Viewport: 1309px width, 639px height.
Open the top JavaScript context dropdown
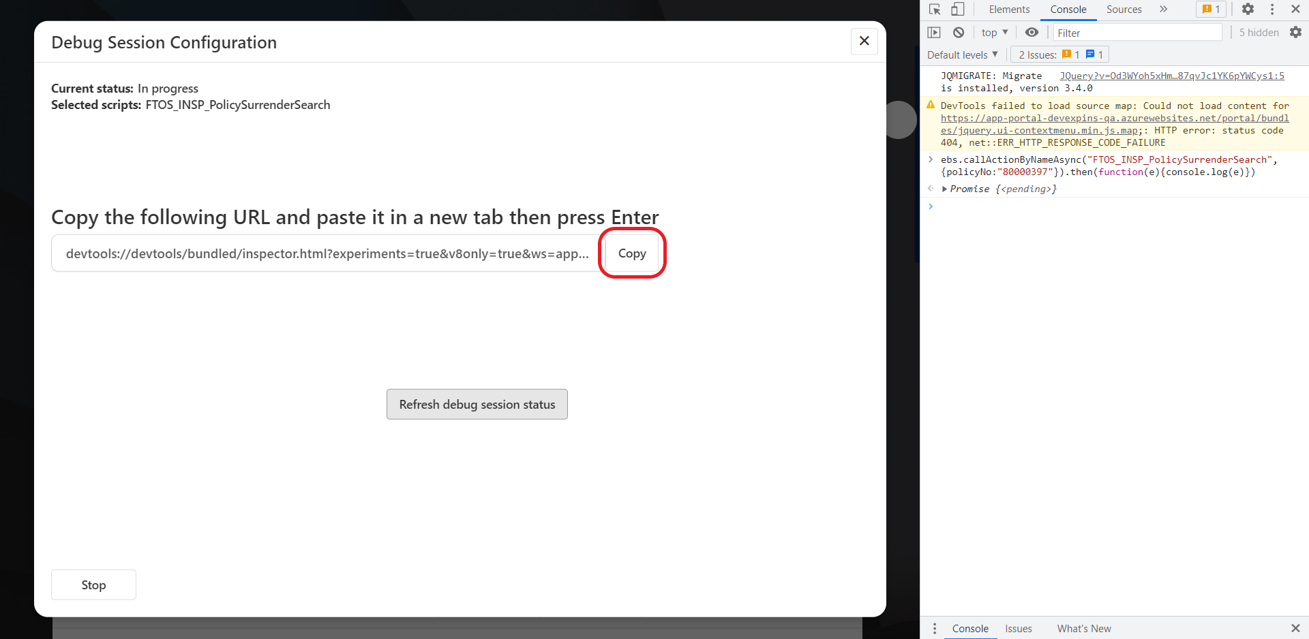coord(995,33)
